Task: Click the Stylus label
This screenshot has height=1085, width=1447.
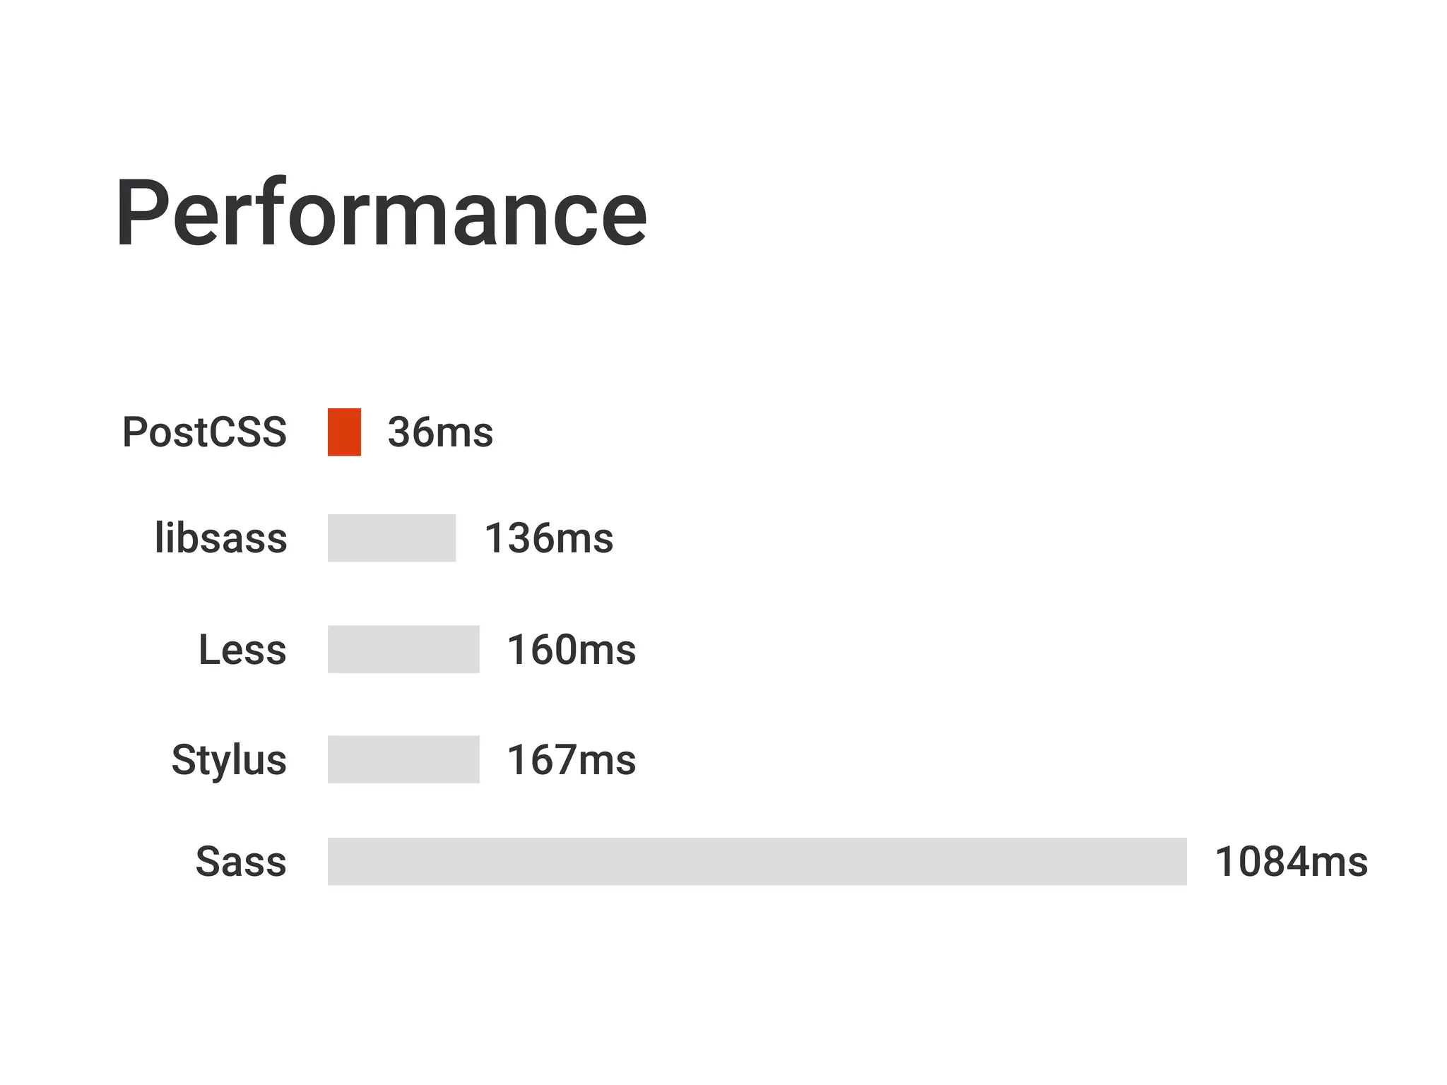Action: [x=229, y=760]
